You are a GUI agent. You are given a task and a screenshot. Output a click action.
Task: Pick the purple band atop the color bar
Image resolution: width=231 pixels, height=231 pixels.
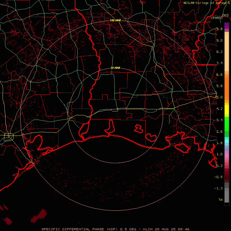(x=227, y=26)
